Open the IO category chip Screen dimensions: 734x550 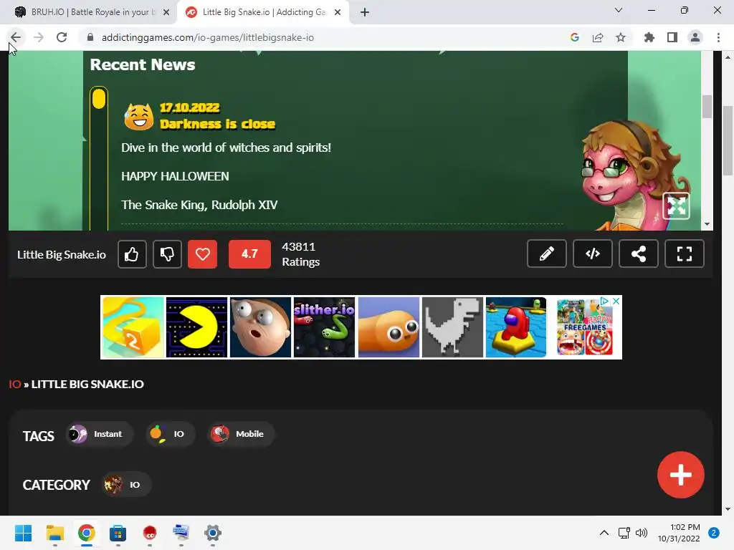126,485
